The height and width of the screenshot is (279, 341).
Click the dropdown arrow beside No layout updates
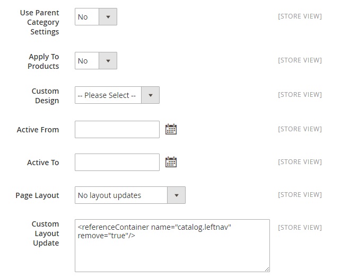point(177,195)
